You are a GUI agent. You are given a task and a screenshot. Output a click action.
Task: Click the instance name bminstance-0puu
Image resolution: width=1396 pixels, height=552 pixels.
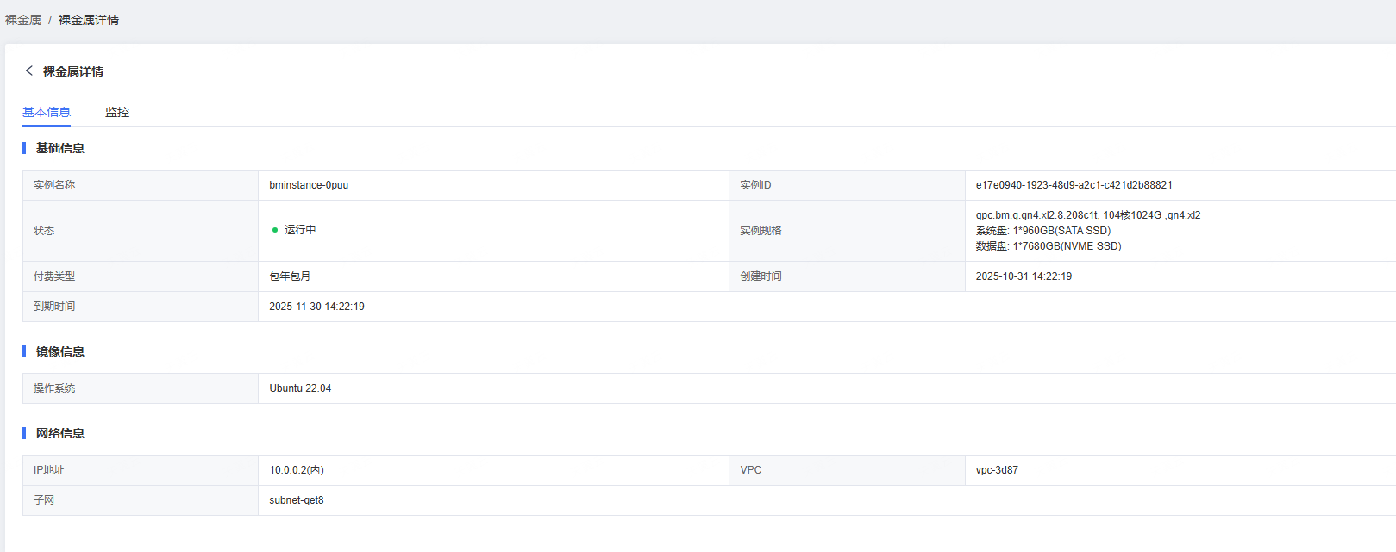click(x=309, y=185)
